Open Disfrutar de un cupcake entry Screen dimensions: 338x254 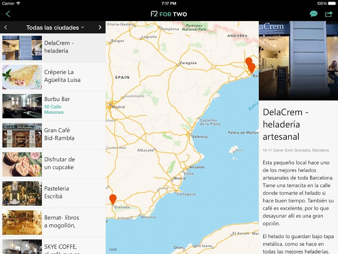point(53,164)
